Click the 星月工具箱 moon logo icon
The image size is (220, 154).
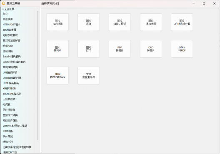pos(4,3)
